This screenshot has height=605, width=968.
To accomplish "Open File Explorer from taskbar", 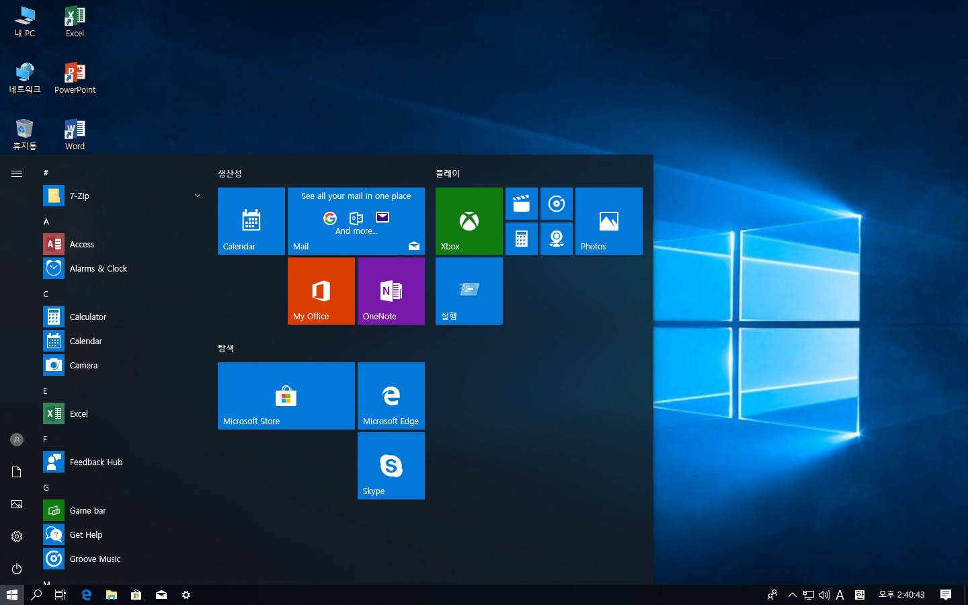I will pyautogui.click(x=112, y=595).
